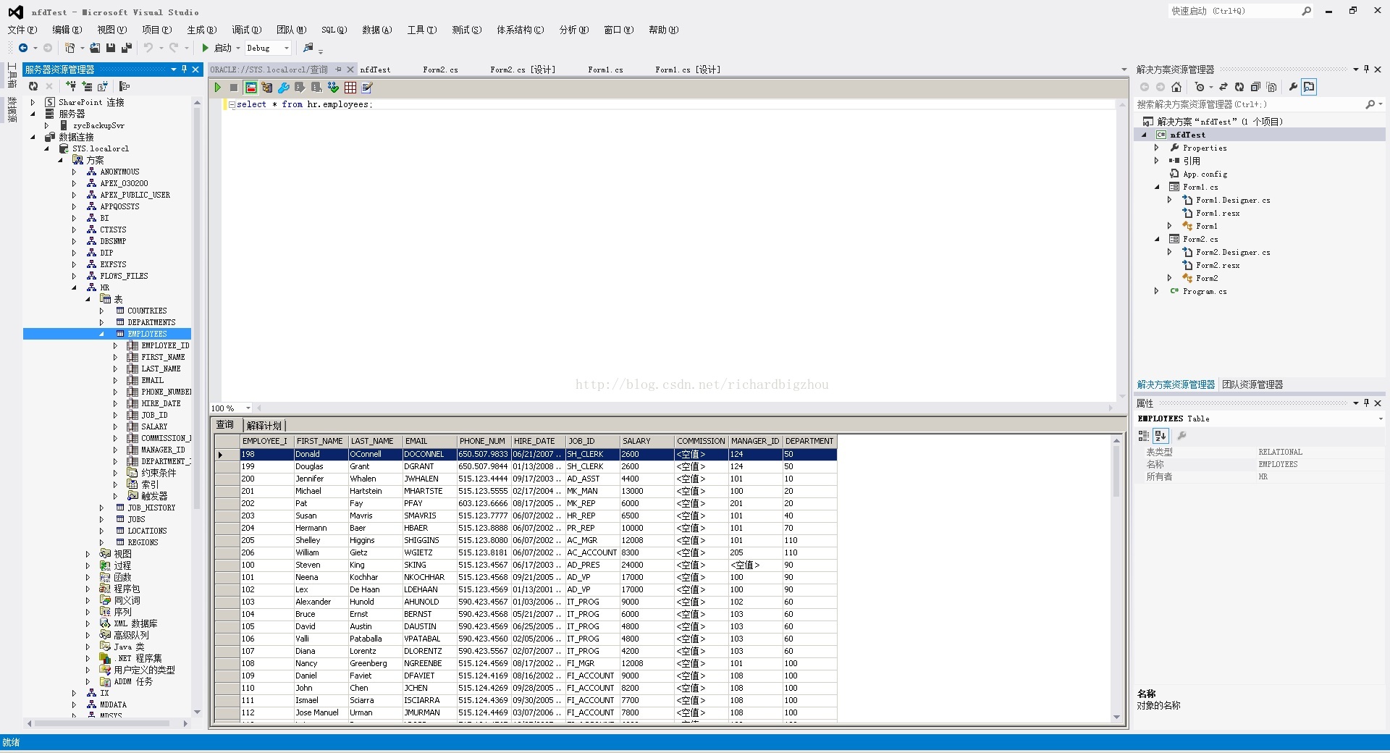Click Home icon in Solution Explorer toolbar
Screen dimensions: 1390x753
pyautogui.click(x=1176, y=87)
